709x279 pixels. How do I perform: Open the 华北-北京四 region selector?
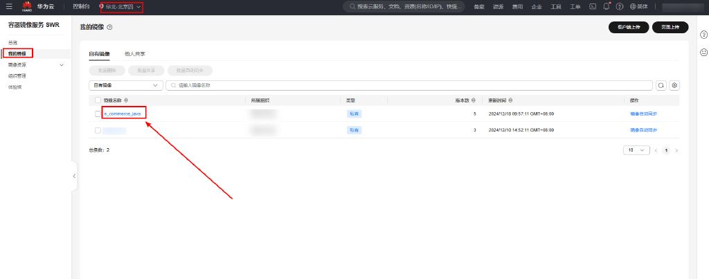tap(121, 7)
